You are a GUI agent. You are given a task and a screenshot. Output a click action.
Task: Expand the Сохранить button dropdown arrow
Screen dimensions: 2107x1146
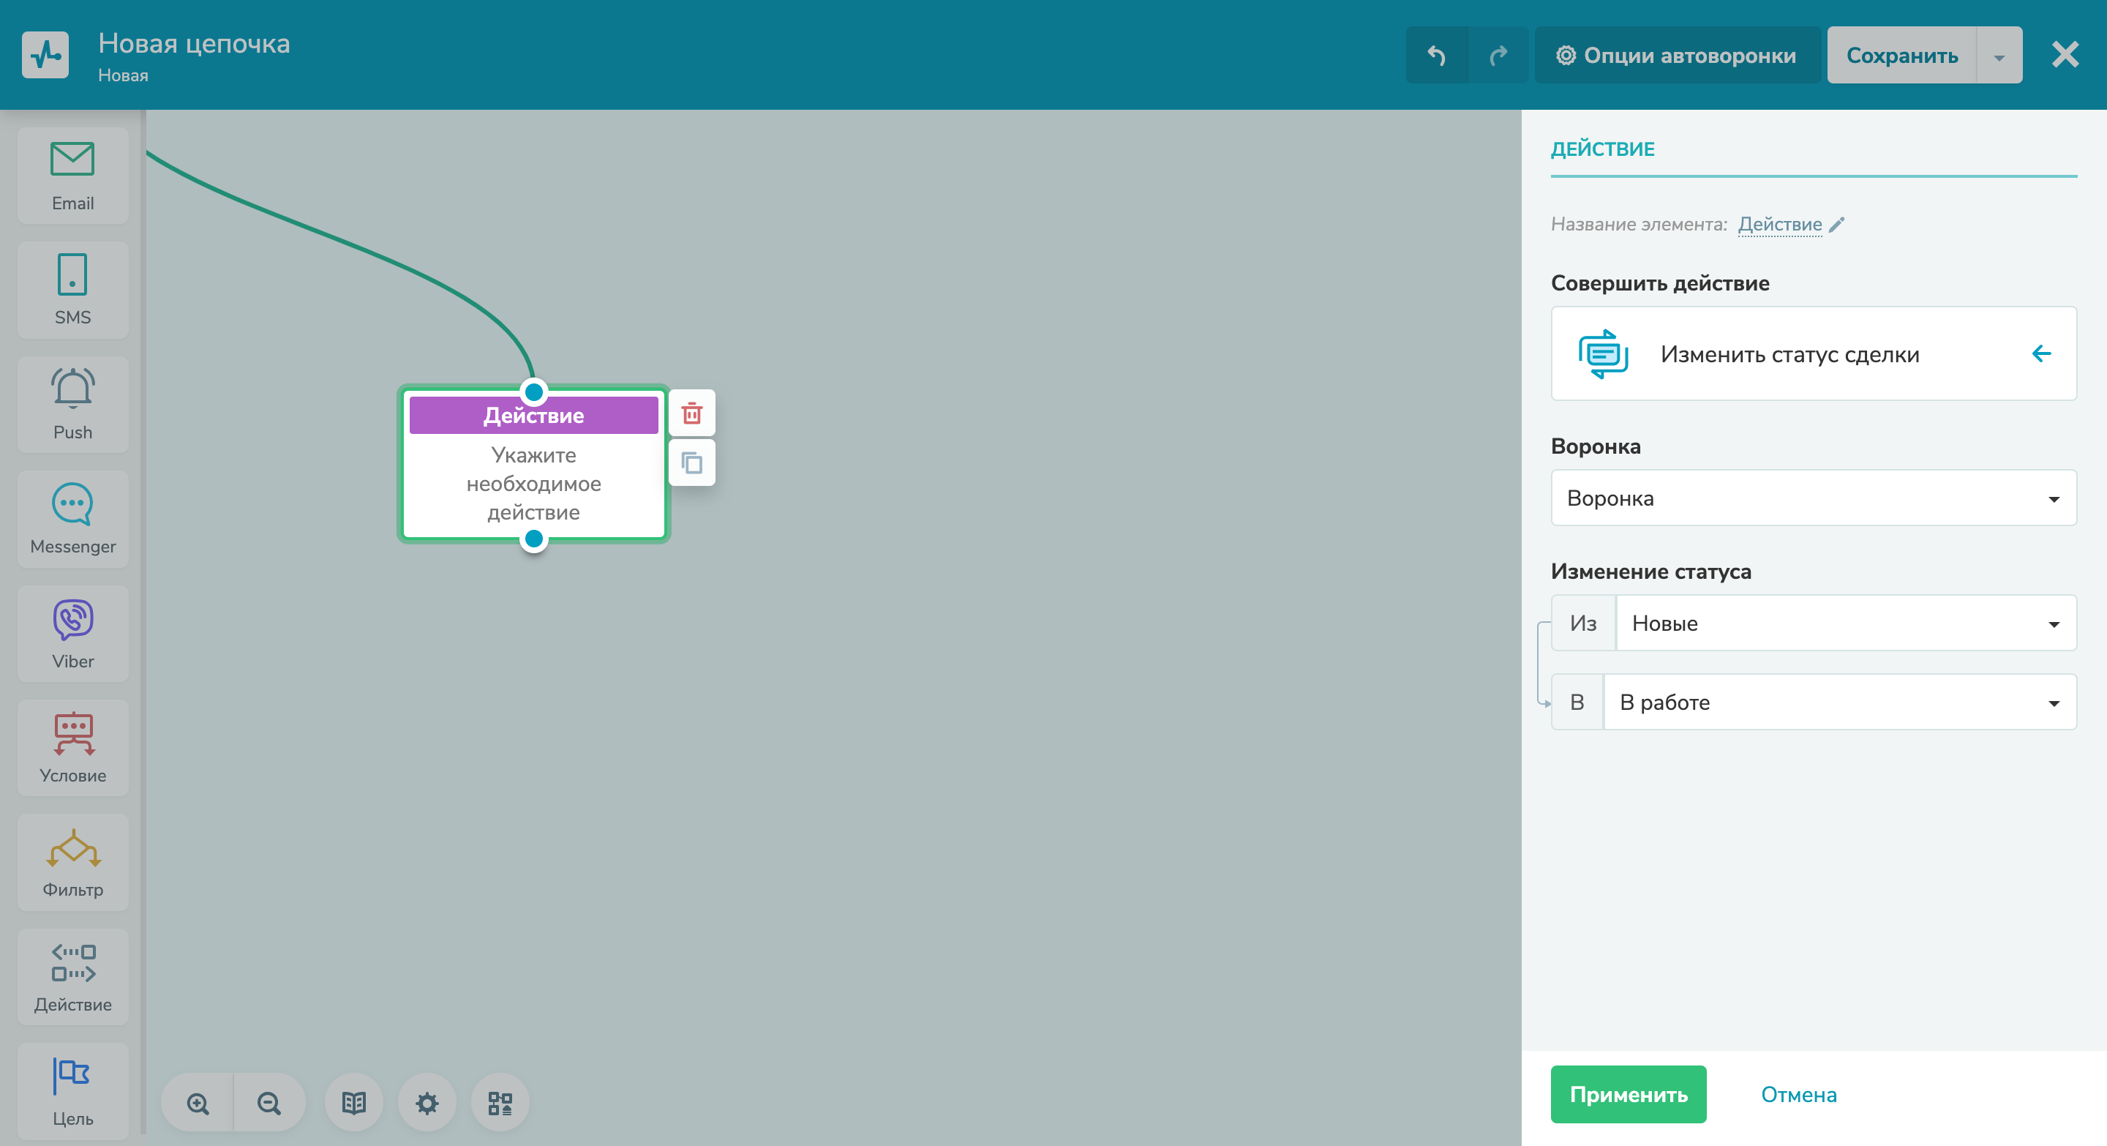(x=1999, y=55)
